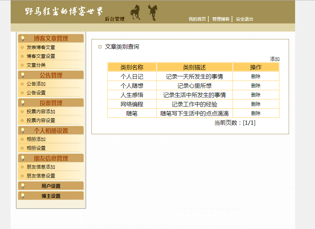Click the bullet icon before 投票内容添加
The image size is (315, 229).
pyautogui.click(x=22, y=112)
